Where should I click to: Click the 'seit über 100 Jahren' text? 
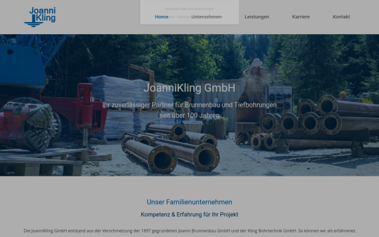(x=189, y=116)
